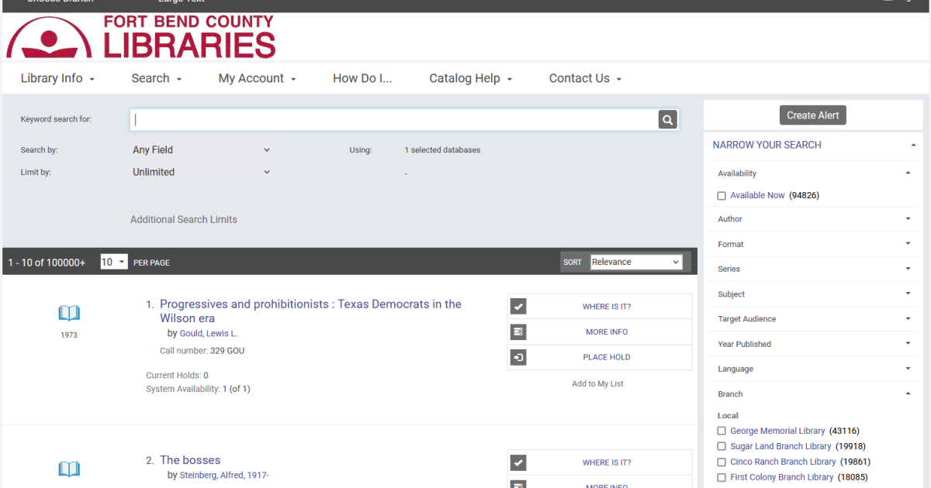Tick the George Memorial Library checkbox

(722, 431)
